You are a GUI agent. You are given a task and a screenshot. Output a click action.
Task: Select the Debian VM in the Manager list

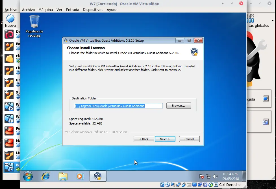pyautogui.click(x=12, y=34)
